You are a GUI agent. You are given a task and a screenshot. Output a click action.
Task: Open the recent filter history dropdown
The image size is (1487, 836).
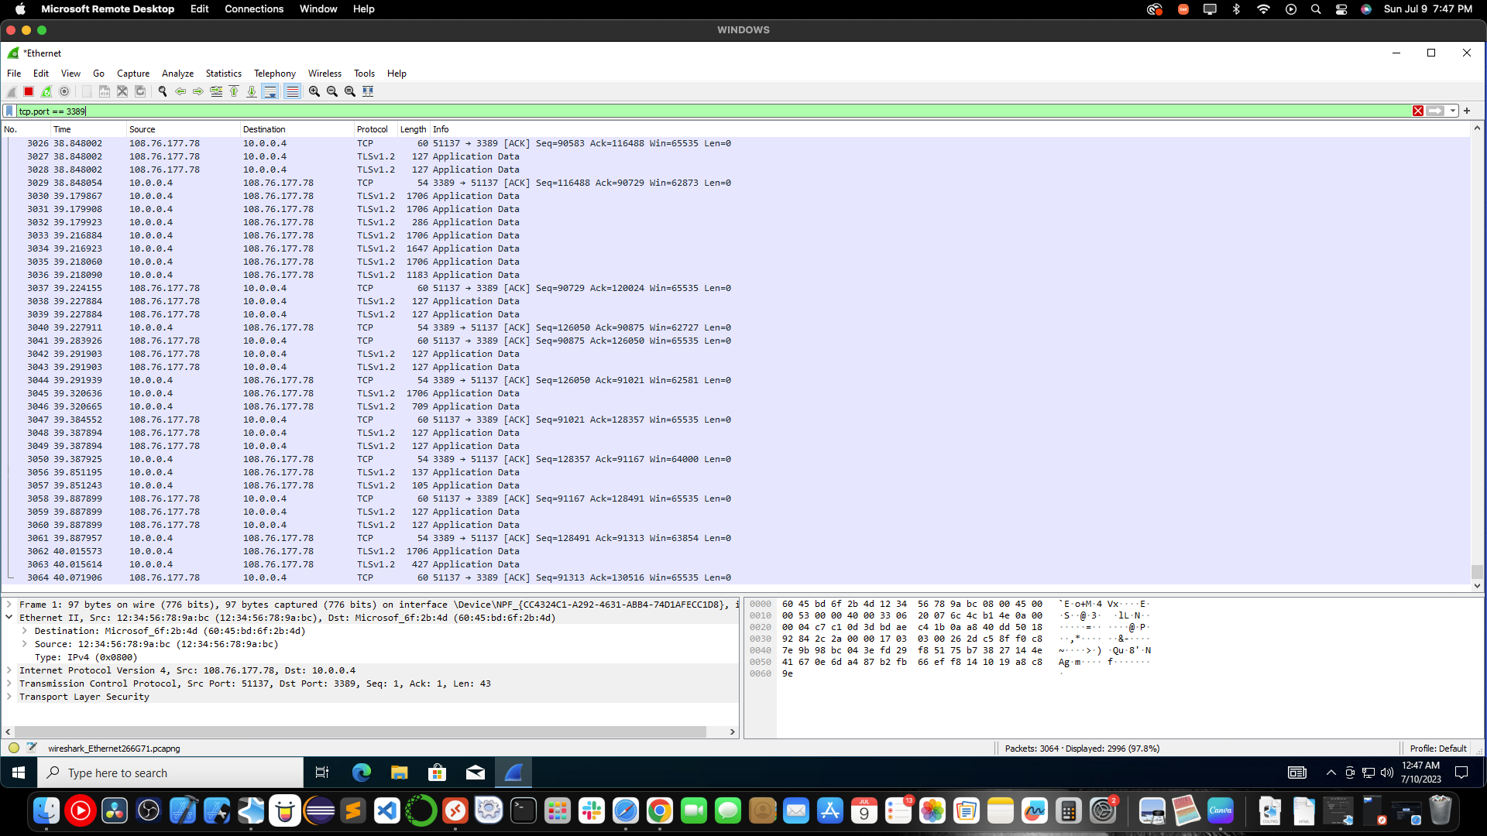pyautogui.click(x=1453, y=111)
